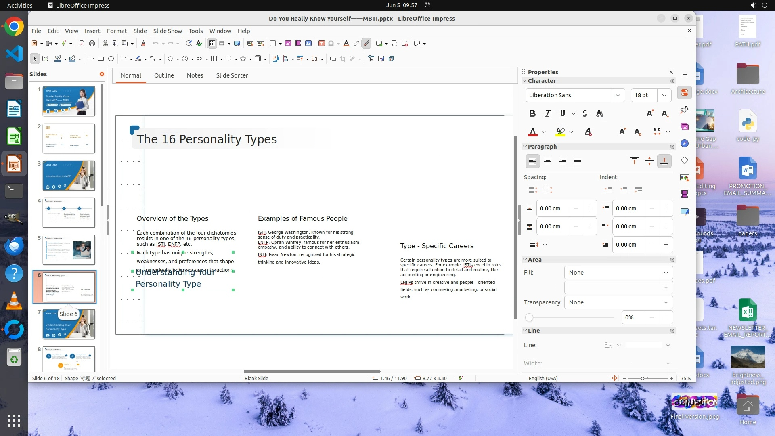Open the Fill type dropdown
775x436 pixels.
618,272
